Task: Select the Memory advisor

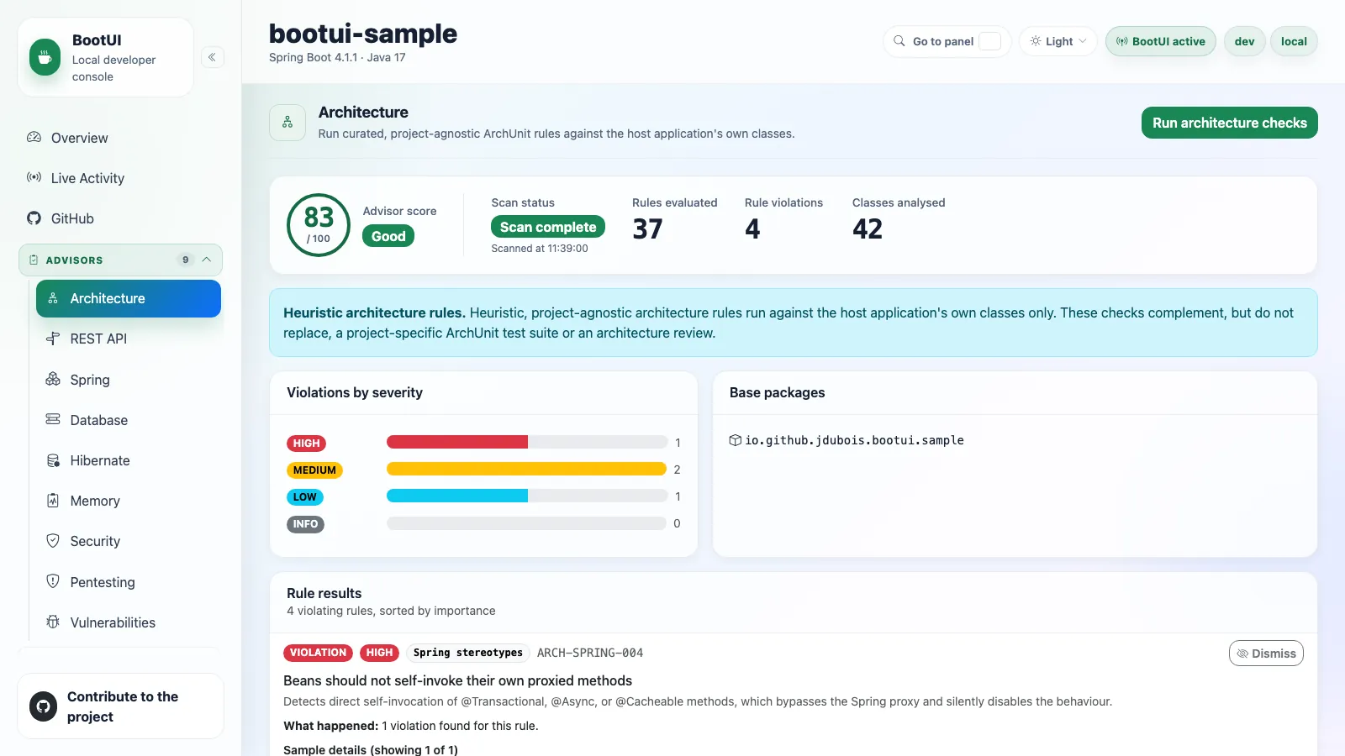Action: pyautogui.click(x=129, y=501)
